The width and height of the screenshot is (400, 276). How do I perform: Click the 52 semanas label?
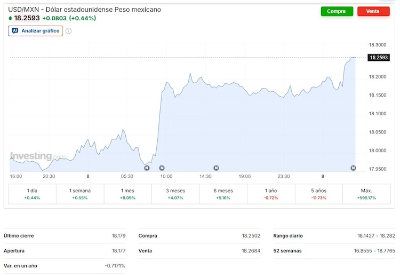(287, 251)
